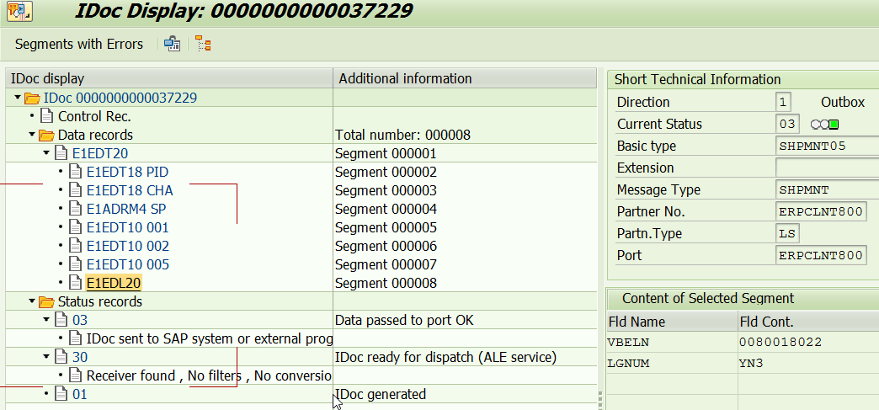This screenshot has width=879, height=410.
Task: Collapse the IDoc 0000000000037229 root node
Action: coord(18,99)
